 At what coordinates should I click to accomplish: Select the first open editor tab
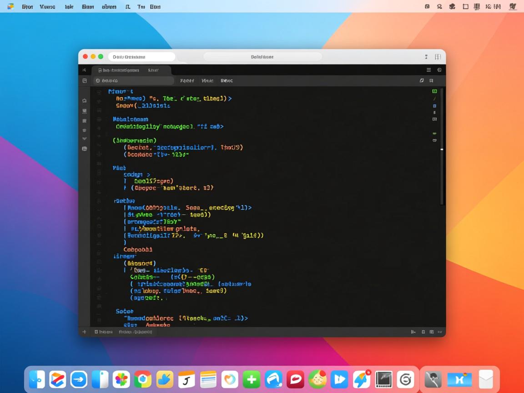tap(119, 70)
